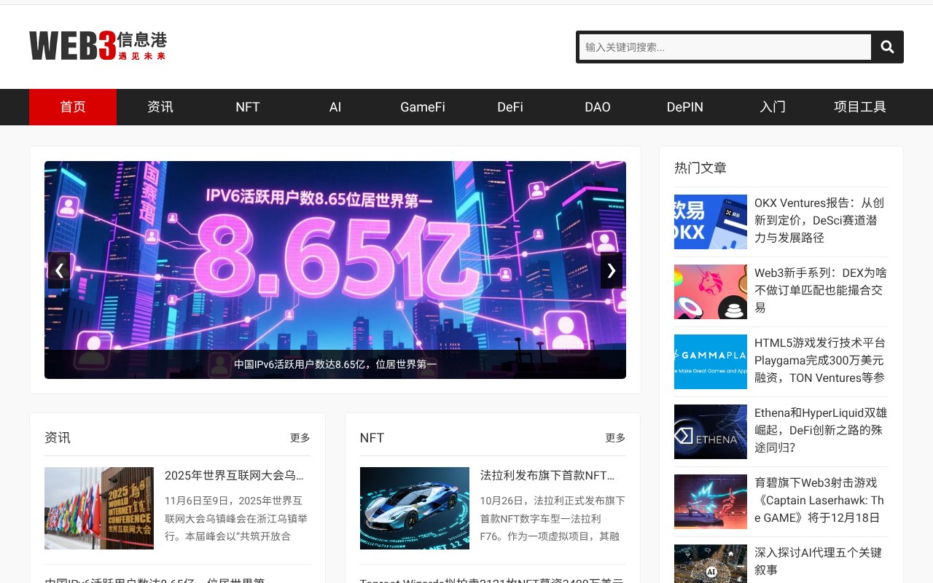Click the Ethena article thumbnail image

click(x=710, y=431)
